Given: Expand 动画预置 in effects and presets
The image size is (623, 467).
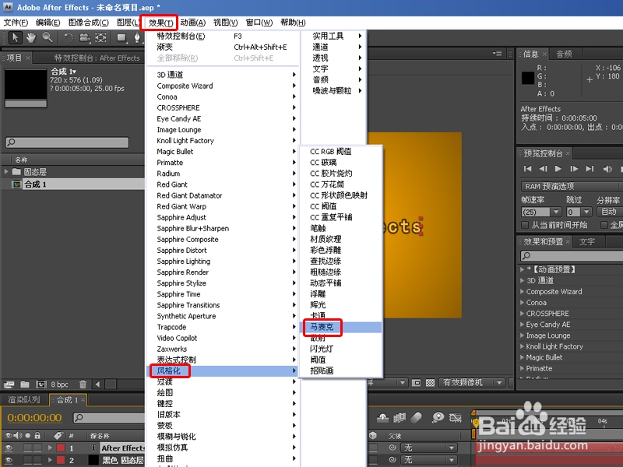Looking at the screenshot, I should [522, 269].
